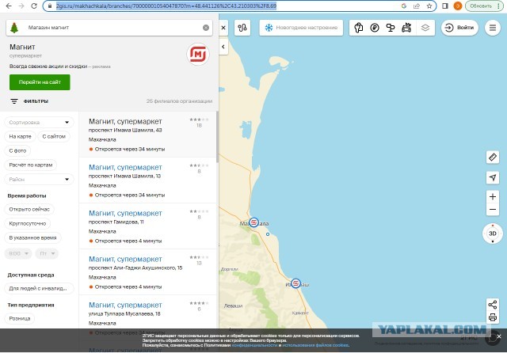
Task: Toggle the Круглосуточно filter
Action: [28, 223]
